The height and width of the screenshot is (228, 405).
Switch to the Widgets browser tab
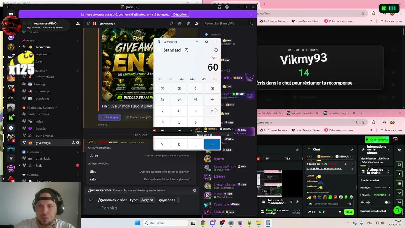click(x=303, y=113)
